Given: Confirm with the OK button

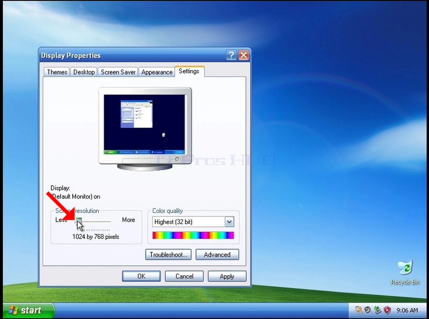Looking at the screenshot, I should click(141, 276).
